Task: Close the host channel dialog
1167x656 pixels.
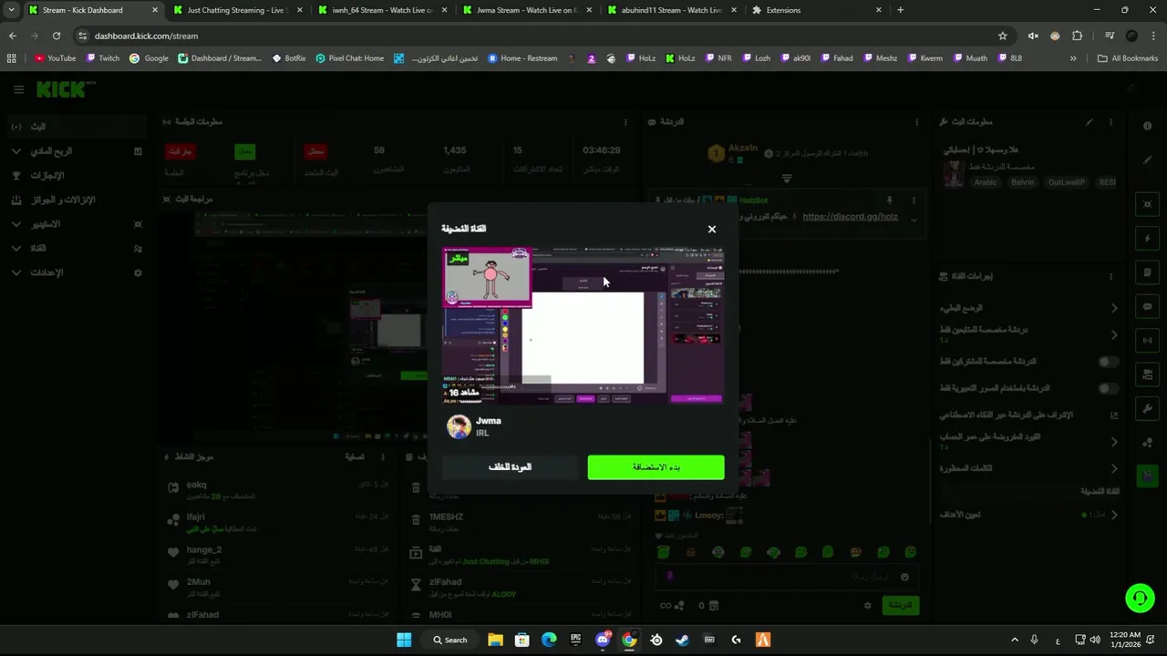Action: pos(712,230)
